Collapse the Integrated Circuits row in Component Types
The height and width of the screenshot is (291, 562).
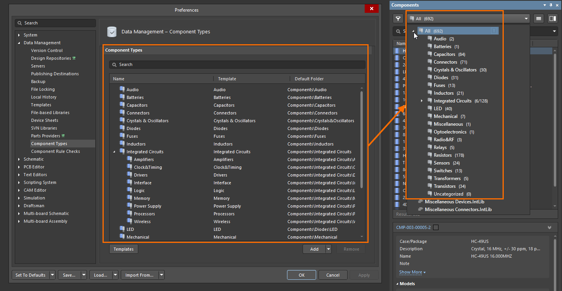pyautogui.click(x=114, y=152)
